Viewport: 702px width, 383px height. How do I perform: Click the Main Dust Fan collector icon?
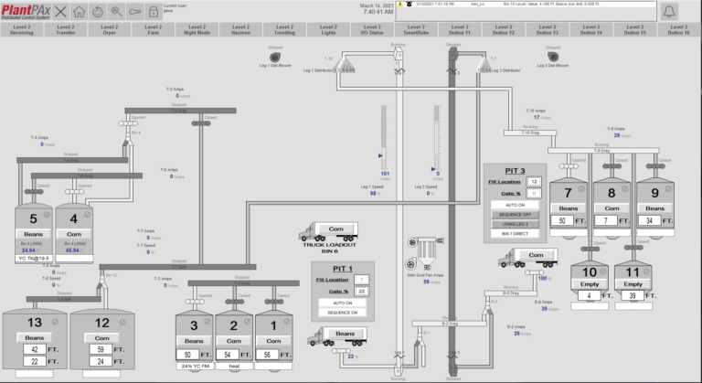[425, 247]
